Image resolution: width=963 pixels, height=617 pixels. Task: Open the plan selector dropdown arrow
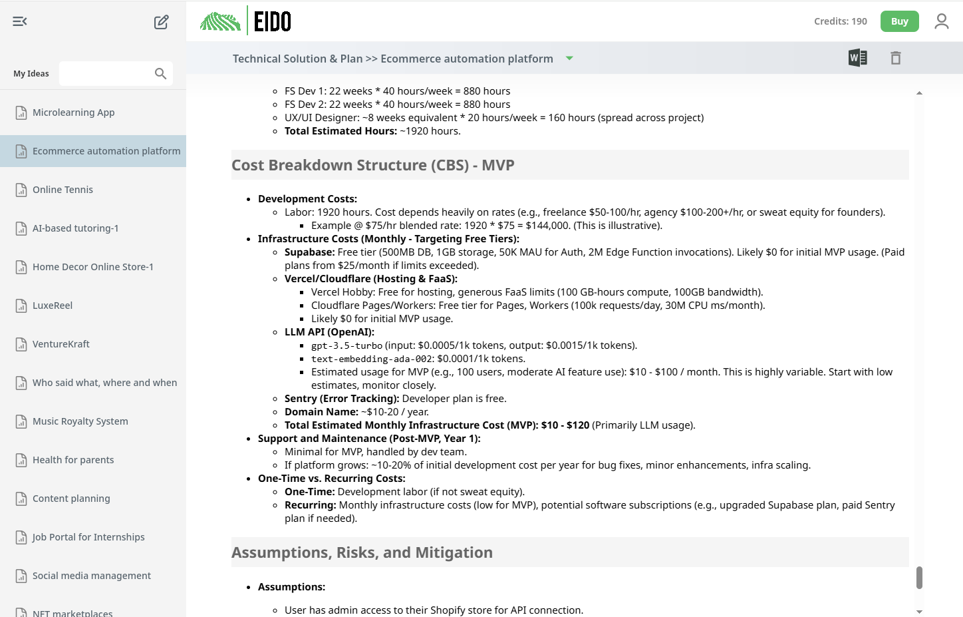tap(569, 59)
